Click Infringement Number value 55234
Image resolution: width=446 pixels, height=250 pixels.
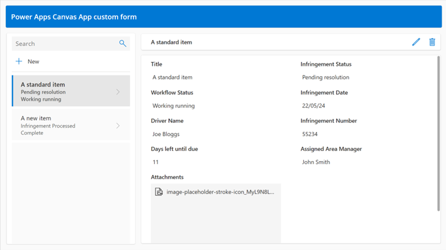310,134
